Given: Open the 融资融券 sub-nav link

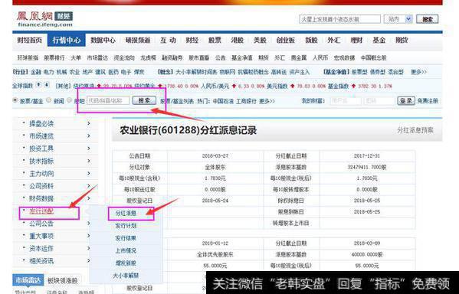Looking at the screenshot, I should tap(172, 58).
